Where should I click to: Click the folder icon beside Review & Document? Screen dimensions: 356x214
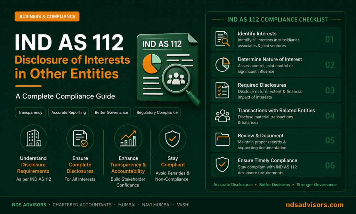tap(222, 139)
